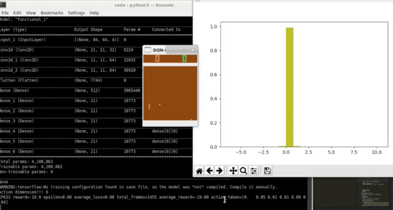The width and height of the screenshot is (393, 210).
Task: Open the Bookmarks menu in Konsole
Action: [52, 13]
